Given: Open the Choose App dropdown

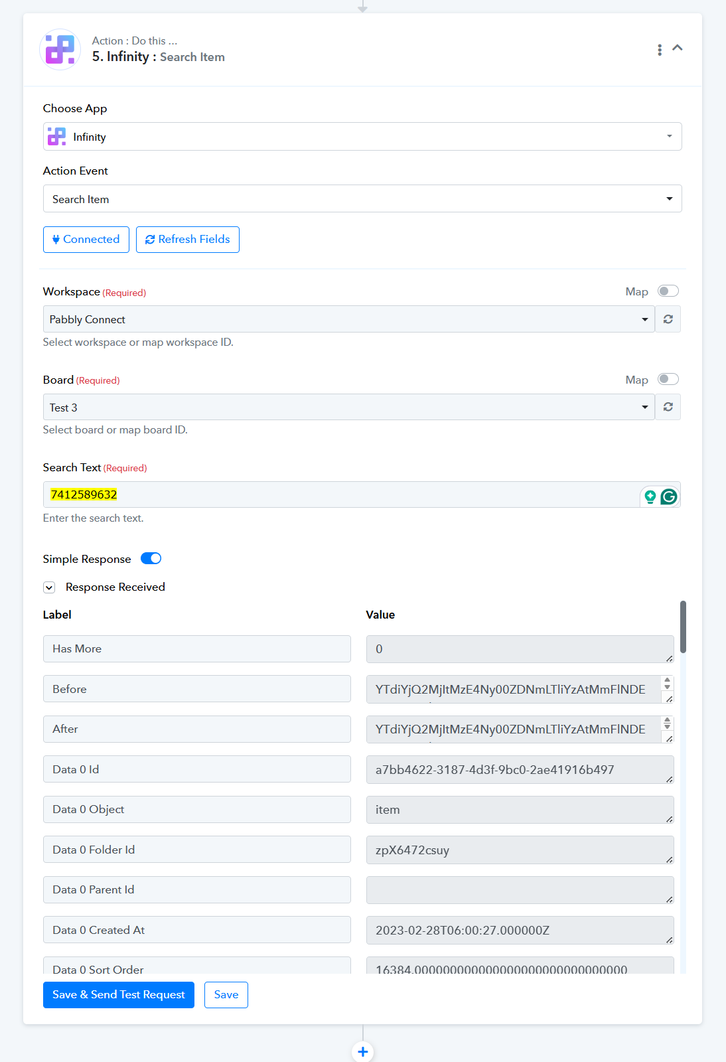Looking at the screenshot, I should click(362, 137).
